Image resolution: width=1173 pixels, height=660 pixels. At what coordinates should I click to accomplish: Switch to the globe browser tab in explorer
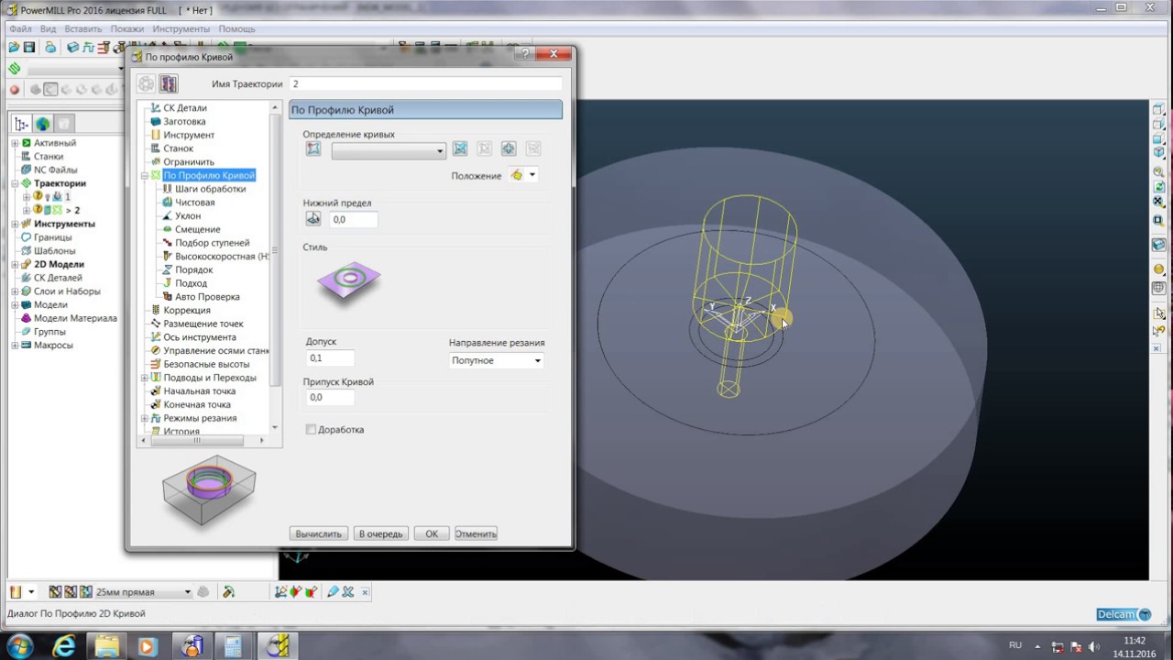click(42, 124)
